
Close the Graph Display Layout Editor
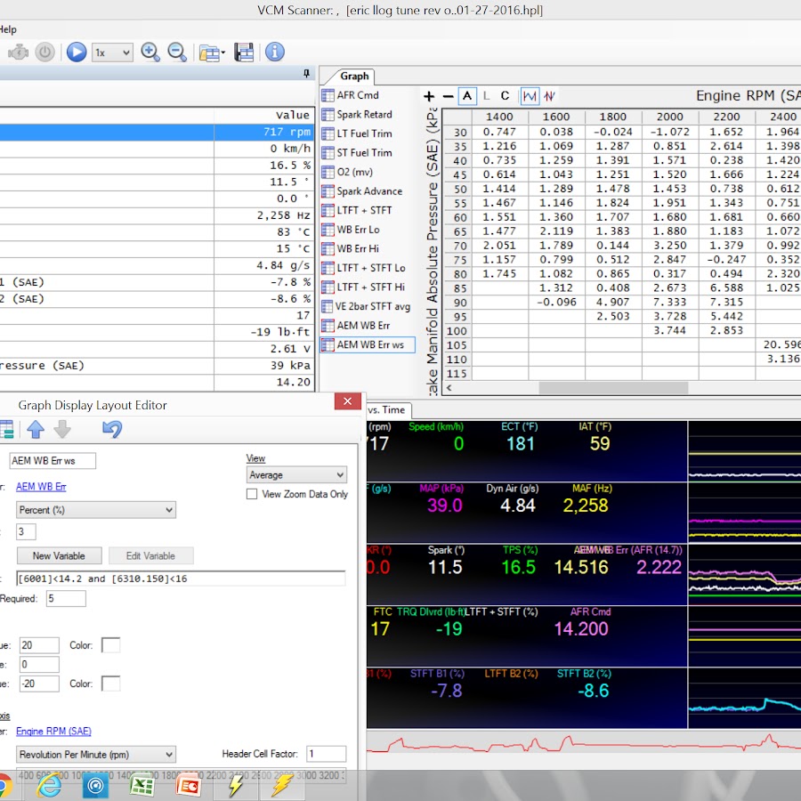(x=347, y=401)
